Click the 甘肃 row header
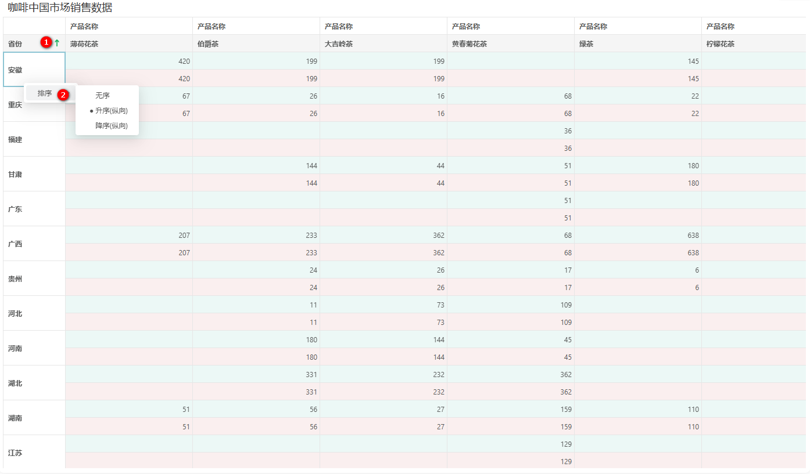This screenshot has height=474, width=810. pyautogui.click(x=34, y=174)
